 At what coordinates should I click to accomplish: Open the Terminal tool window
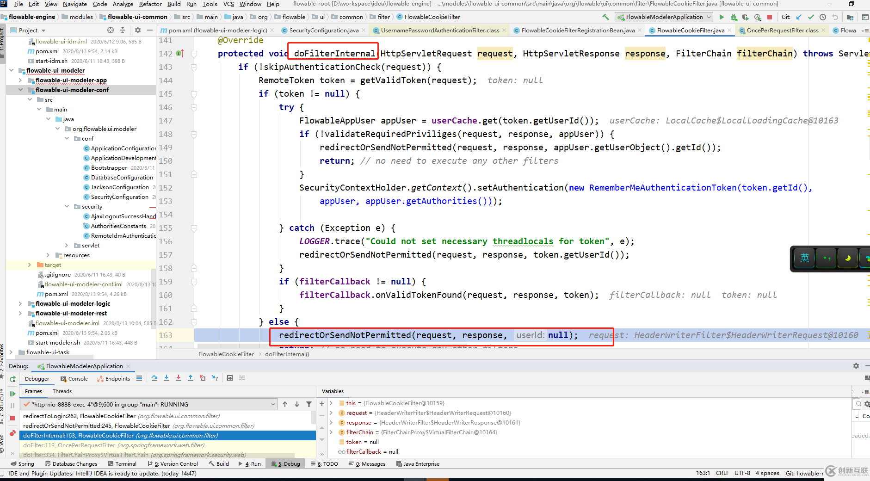(125, 463)
